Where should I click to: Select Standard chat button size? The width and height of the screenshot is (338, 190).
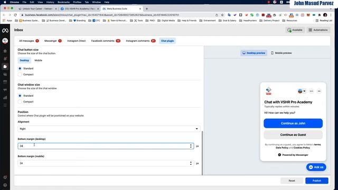[20, 69]
